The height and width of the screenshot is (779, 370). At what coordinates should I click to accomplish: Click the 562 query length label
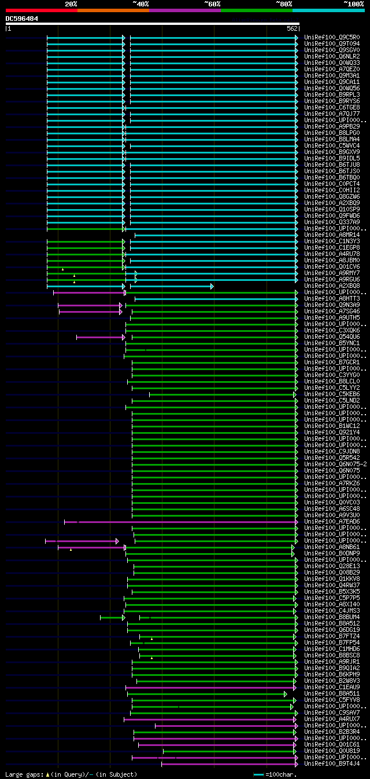pos(291,28)
